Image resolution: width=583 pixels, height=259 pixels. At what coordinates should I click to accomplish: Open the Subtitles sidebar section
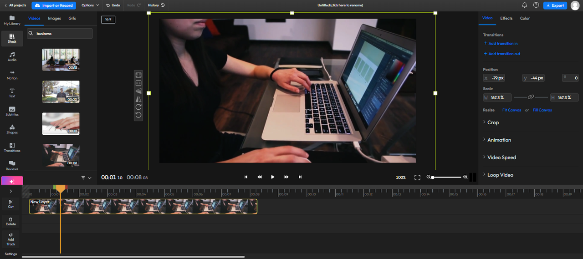tap(12, 112)
